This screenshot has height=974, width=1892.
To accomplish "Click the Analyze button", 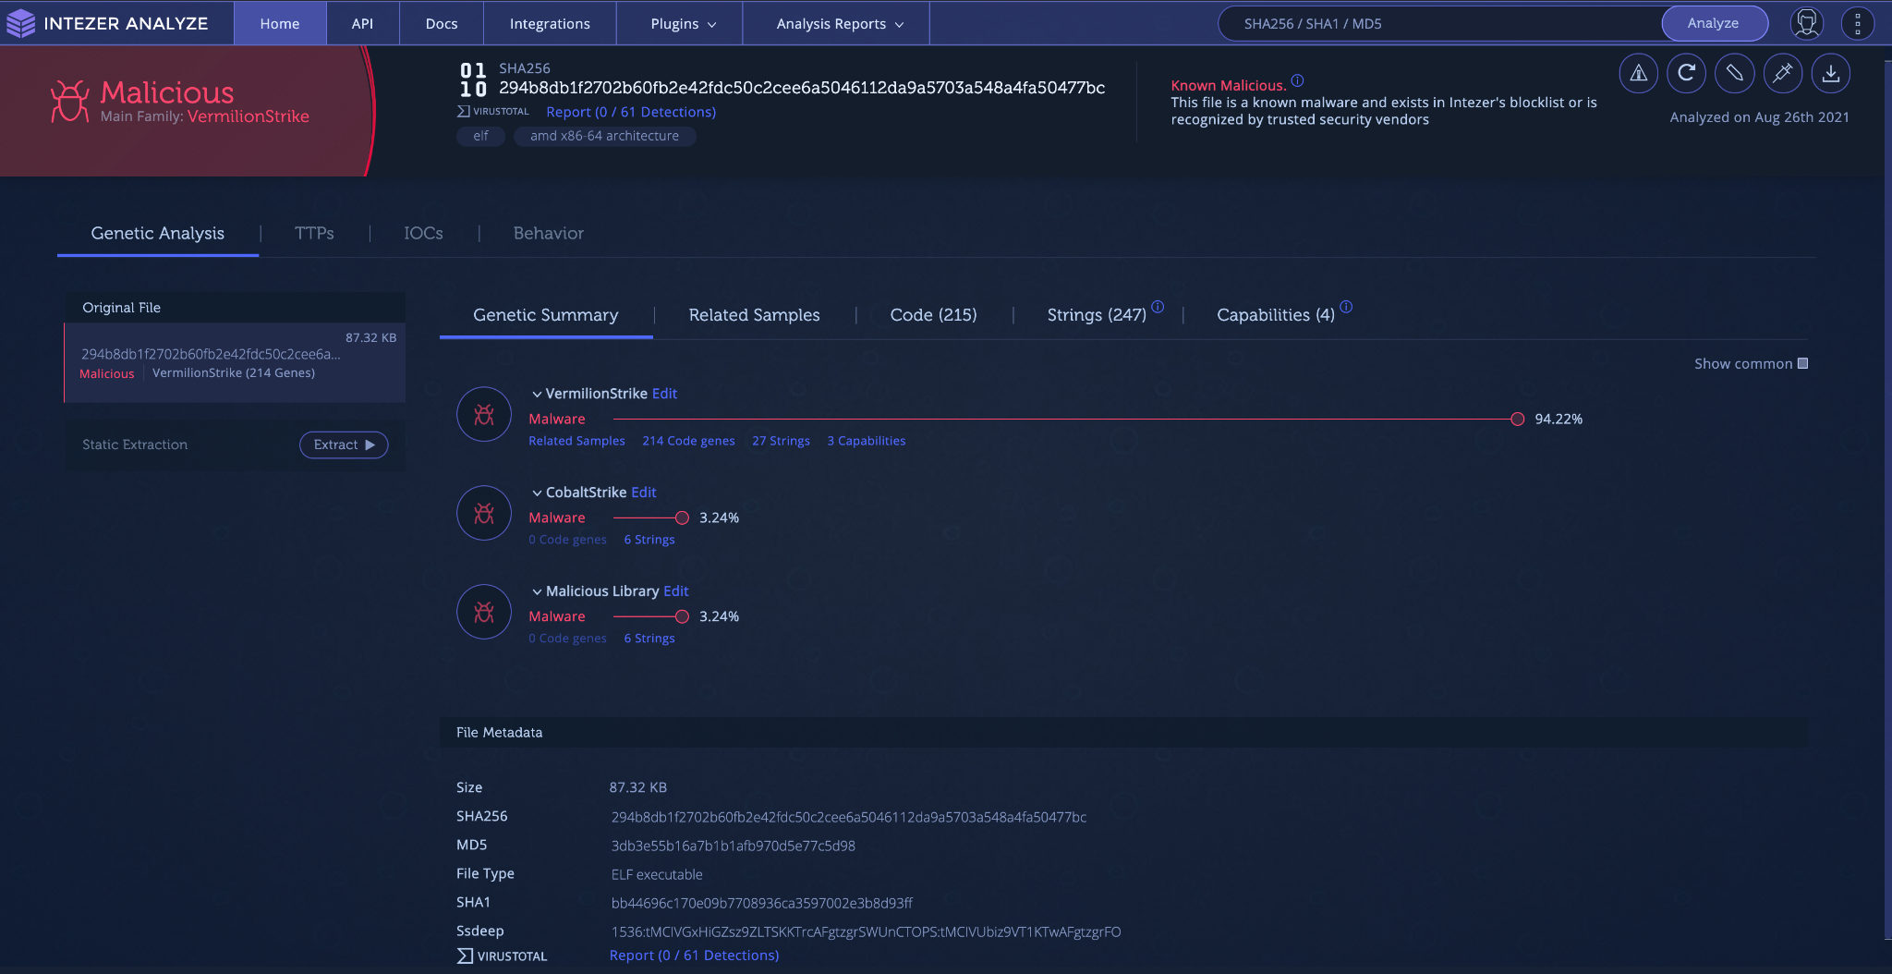I will click(x=1714, y=23).
